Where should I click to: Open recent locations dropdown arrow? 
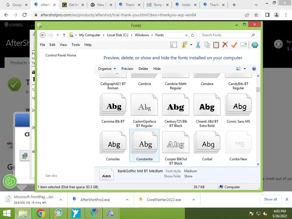[58, 35]
